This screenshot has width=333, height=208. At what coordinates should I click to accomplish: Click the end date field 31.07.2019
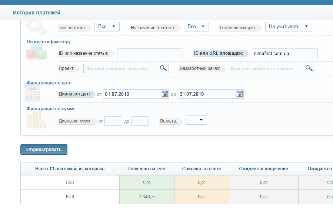coord(206,94)
